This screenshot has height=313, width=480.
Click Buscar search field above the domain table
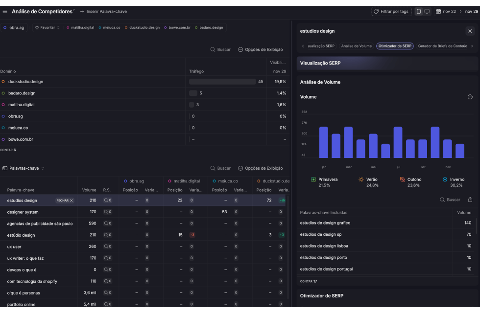pyautogui.click(x=220, y=49)
